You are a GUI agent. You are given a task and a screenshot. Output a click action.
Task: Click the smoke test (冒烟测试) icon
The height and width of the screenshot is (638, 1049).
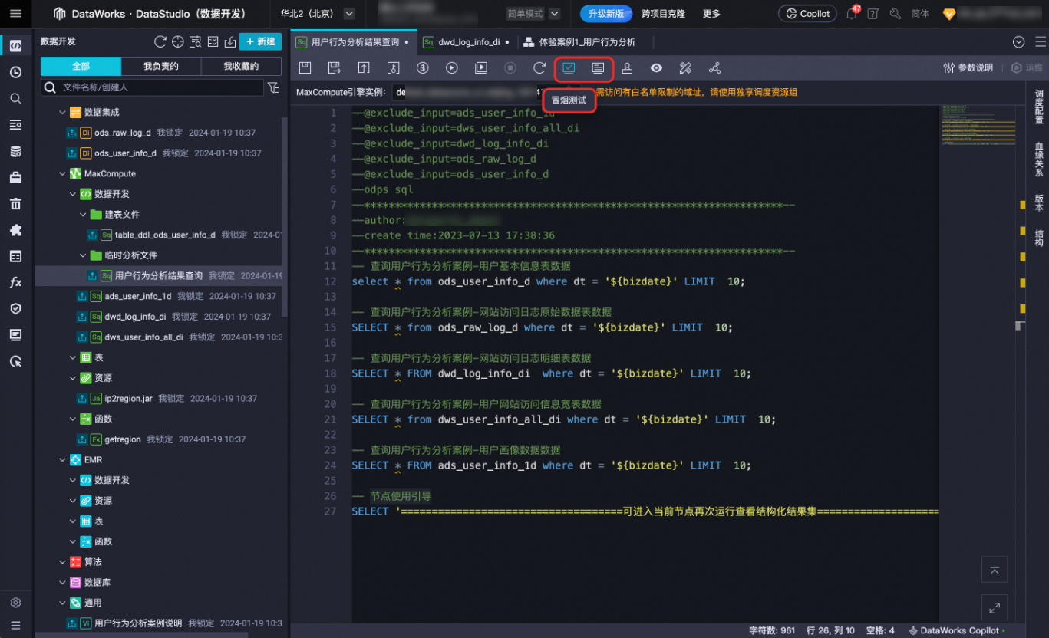(569, 68)
